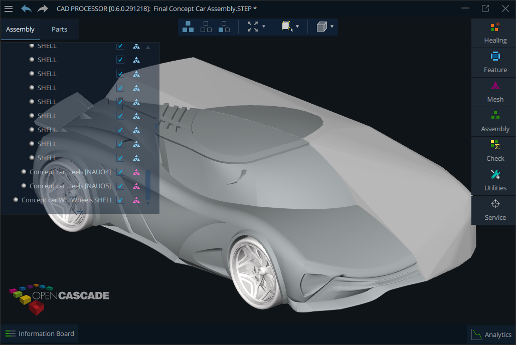Uncheck visibility of Concept car NAUO5 item
This screenshot has width=516, height=345.
[x=120, y=186]
